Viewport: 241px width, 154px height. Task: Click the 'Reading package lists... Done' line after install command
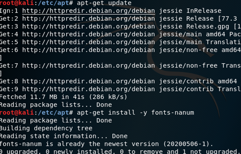pos(56,121)
